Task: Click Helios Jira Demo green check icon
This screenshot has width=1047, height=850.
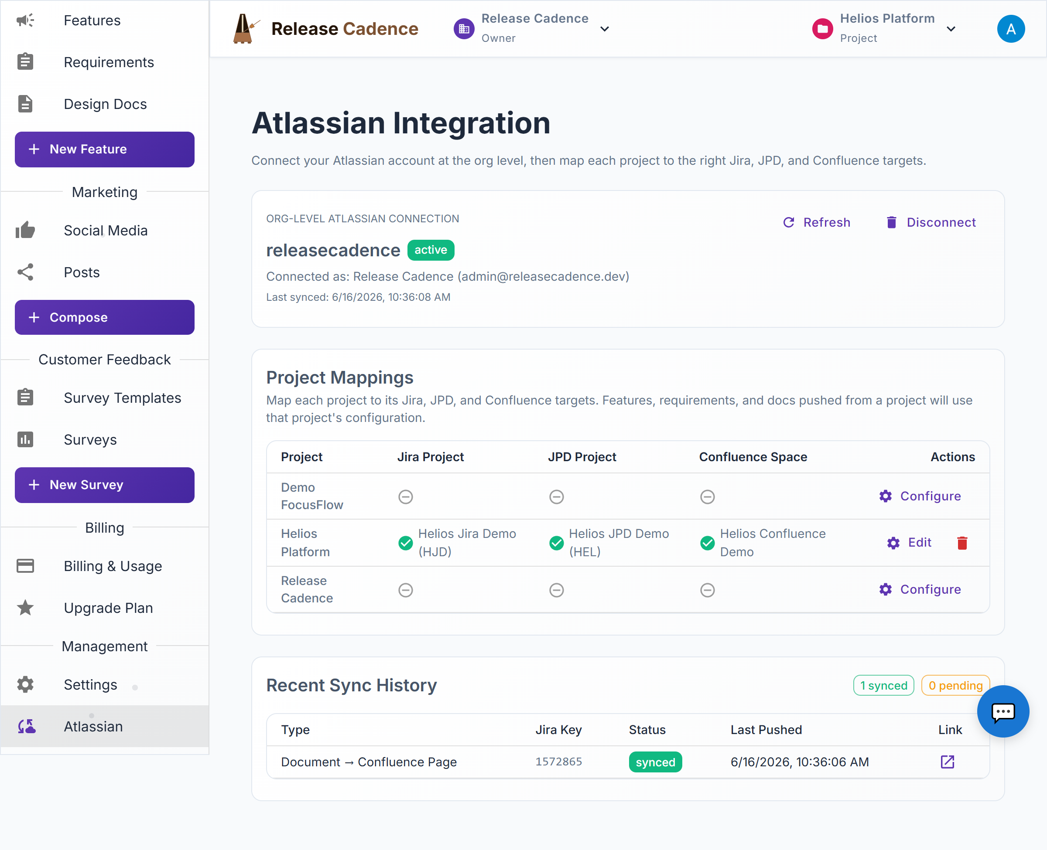Action: 405,543
